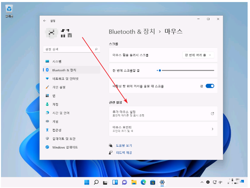Click the muted volume tray icon
250x188 pixels.
pos(221,182)
